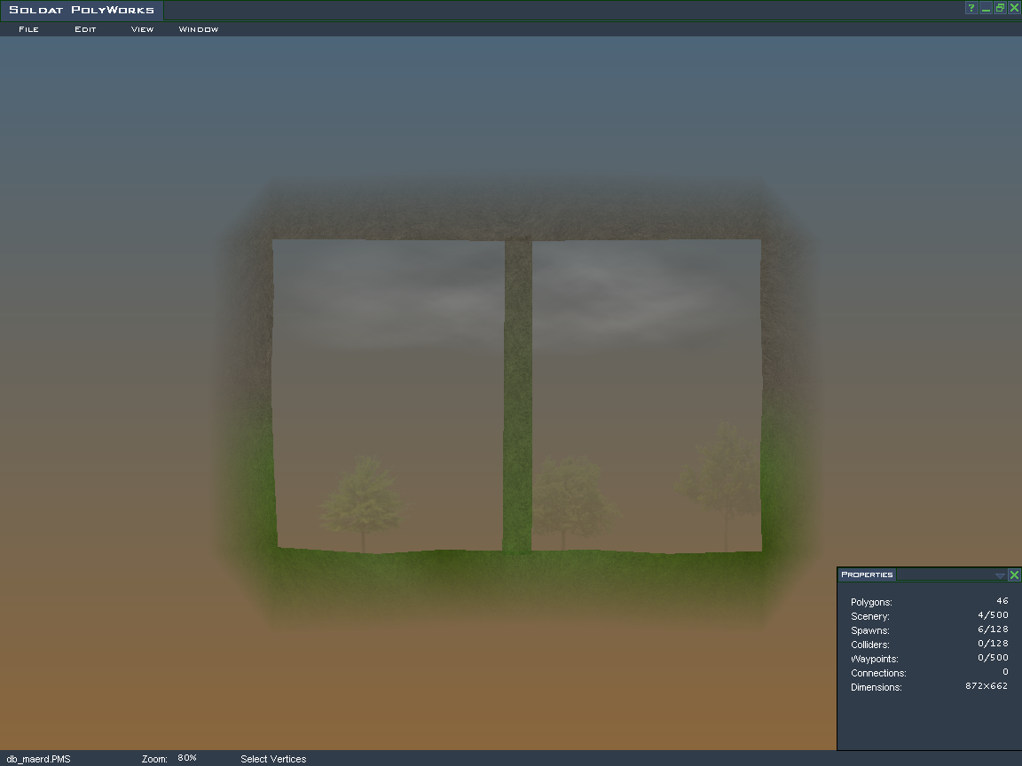
Task: Click the db_maerd.PMS filename in status bar
Action: [x=38, y=759]
